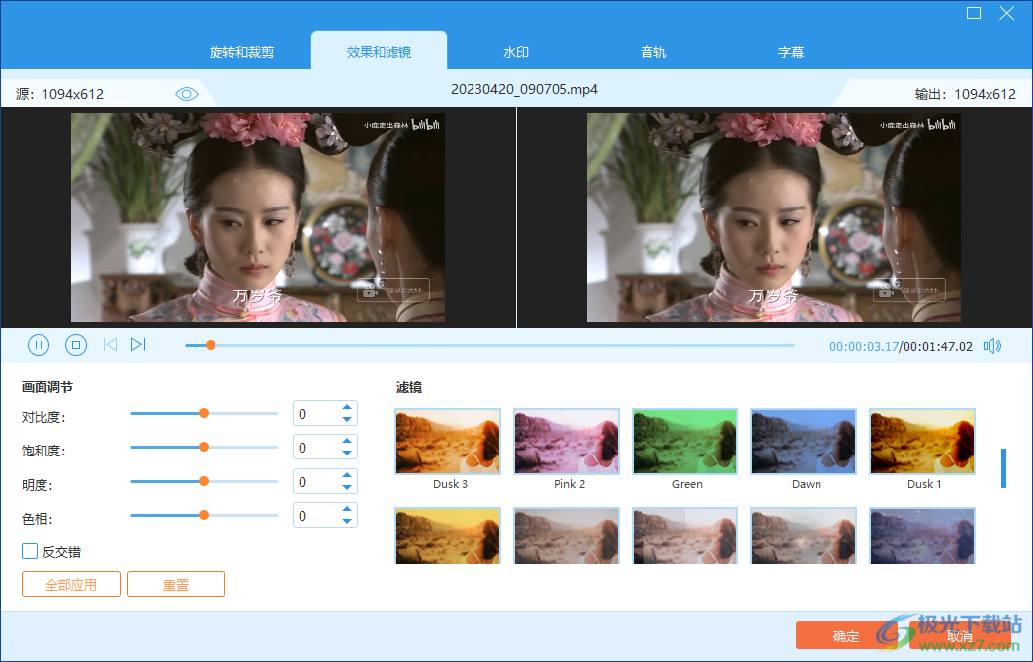Click the current time 00:00:03.17
Image resolution: width=1033 pixels, height=662 pixels.
coord(864,347)
